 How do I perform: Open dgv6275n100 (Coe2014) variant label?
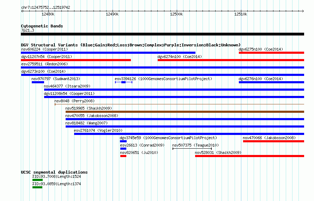tap(261, 49)
